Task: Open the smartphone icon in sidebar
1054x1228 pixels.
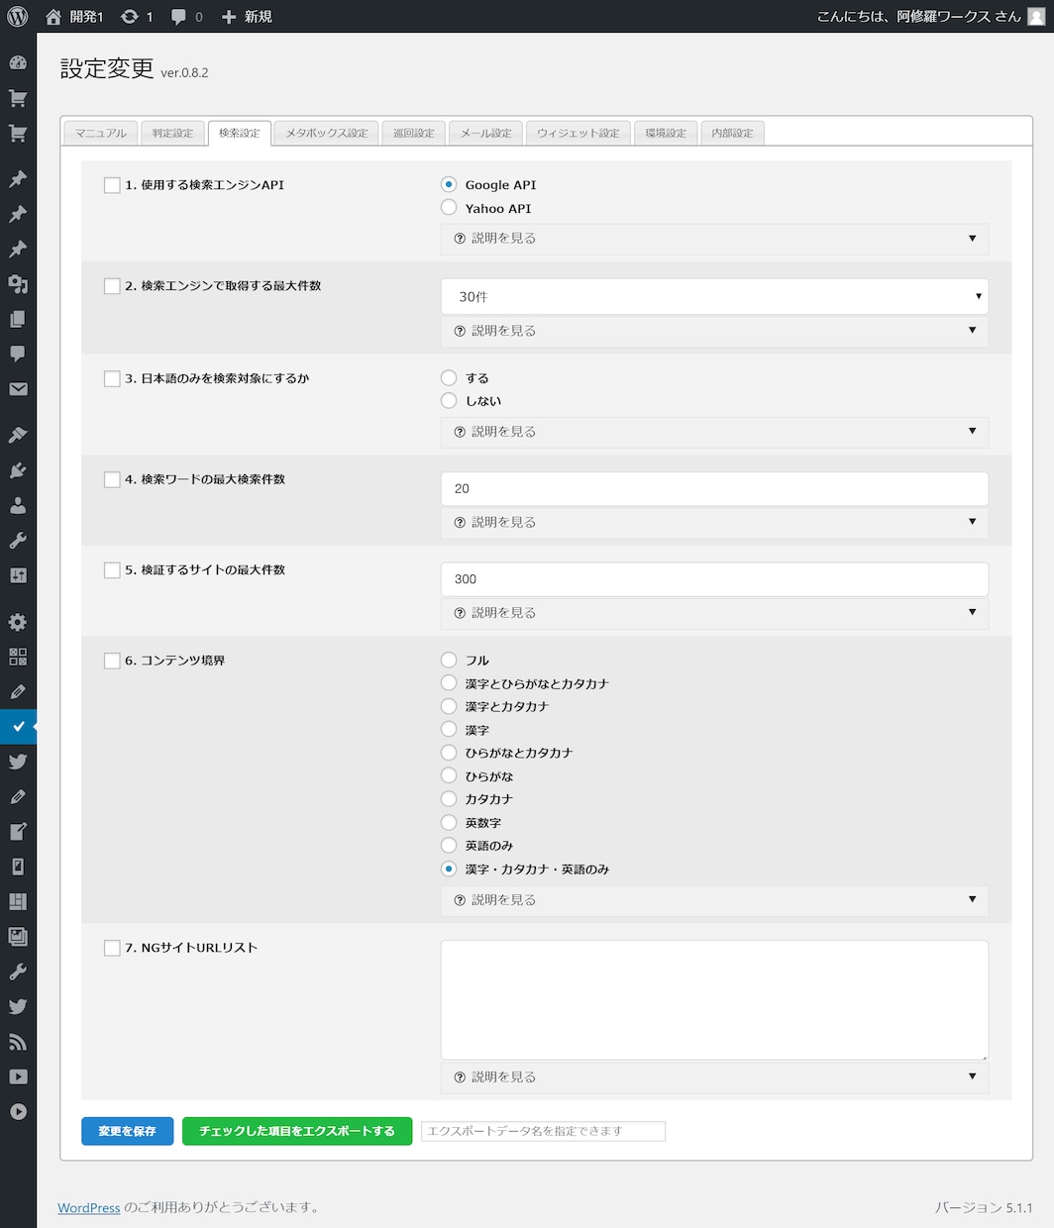Action: click(x=18, y=867)
